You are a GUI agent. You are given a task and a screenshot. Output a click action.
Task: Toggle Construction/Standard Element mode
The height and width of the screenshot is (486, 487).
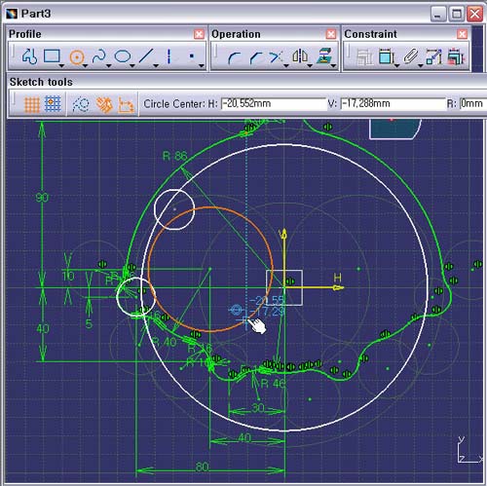click(x=80, y=104)
